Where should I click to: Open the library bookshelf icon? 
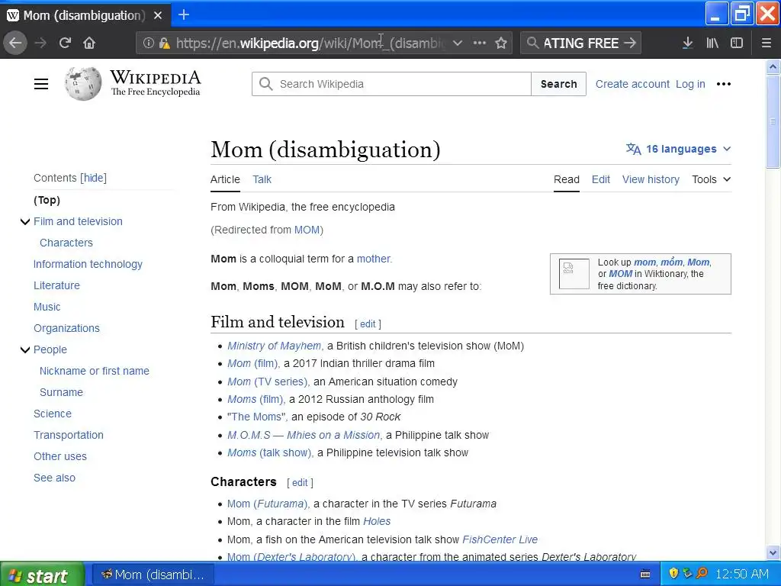click(712, 43)
